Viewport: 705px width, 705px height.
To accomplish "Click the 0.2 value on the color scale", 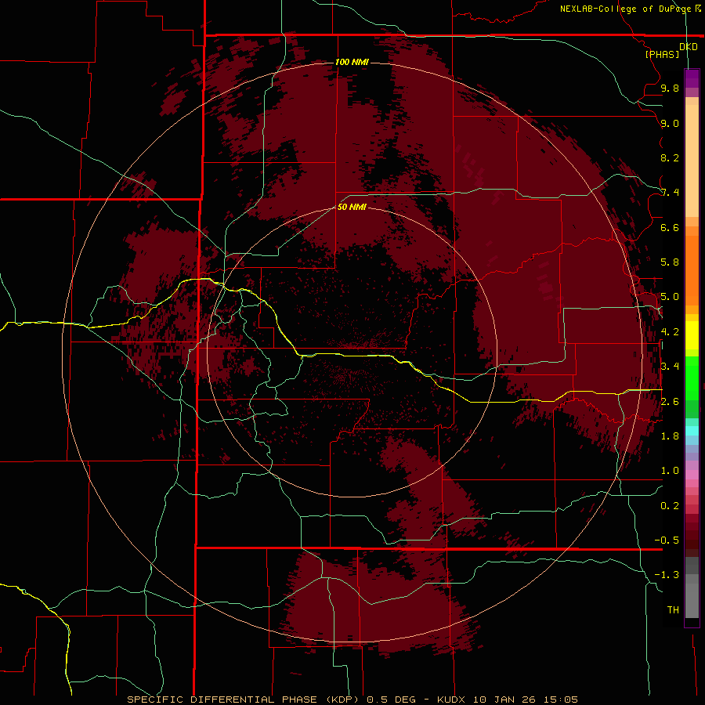I will click(x=670, y=506).
